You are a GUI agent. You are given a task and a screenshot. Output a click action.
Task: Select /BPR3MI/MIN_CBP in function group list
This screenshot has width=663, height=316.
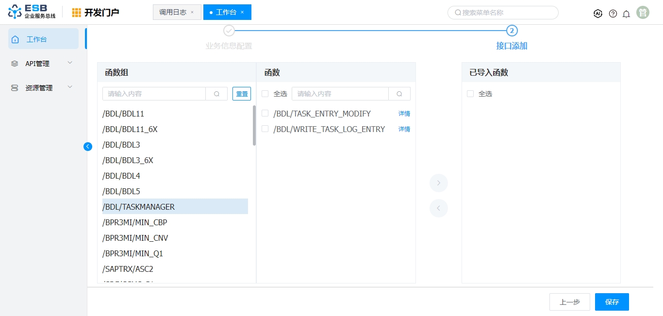[x=135, y=222]
